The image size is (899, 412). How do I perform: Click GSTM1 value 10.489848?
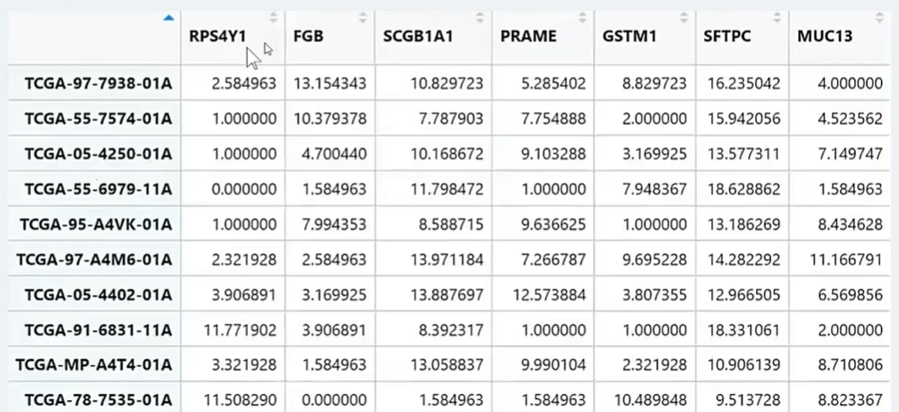(x=650, y=400)
